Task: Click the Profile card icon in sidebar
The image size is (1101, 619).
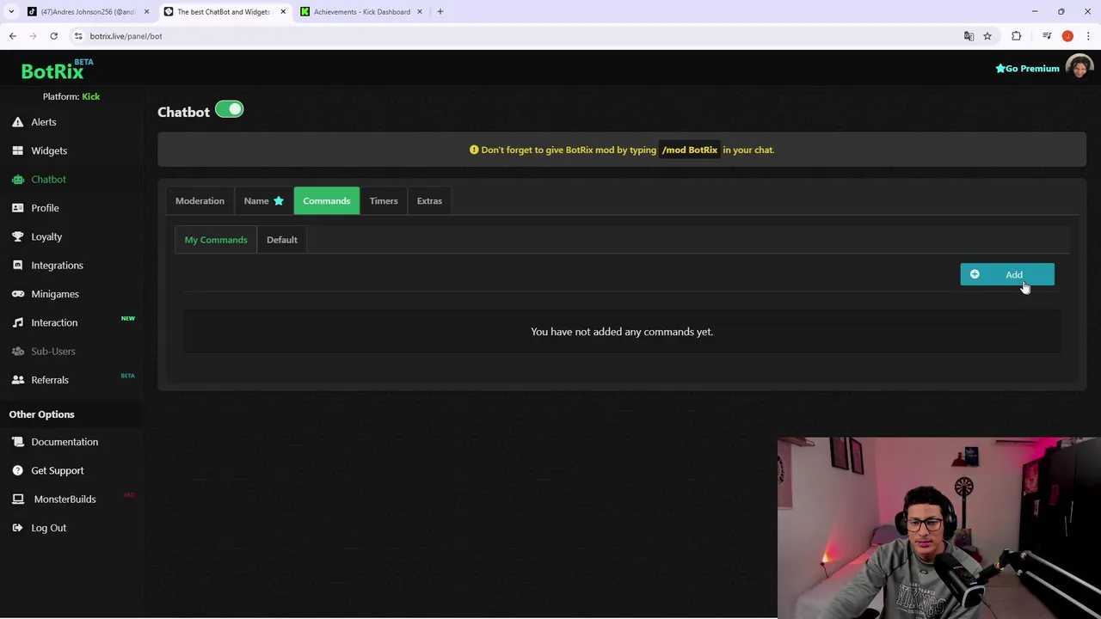Action: click(x=17, y=208)
